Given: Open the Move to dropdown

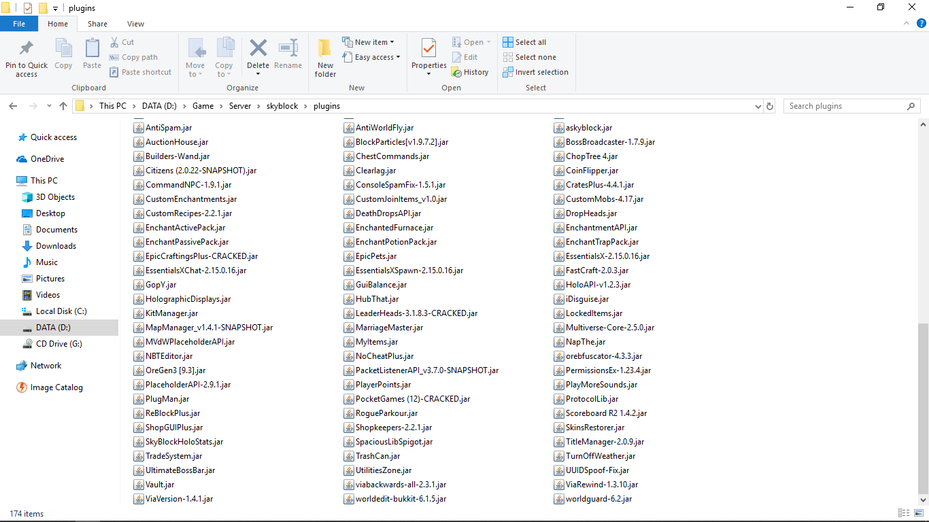Looking at the screenshot, I should pos(195,71).
